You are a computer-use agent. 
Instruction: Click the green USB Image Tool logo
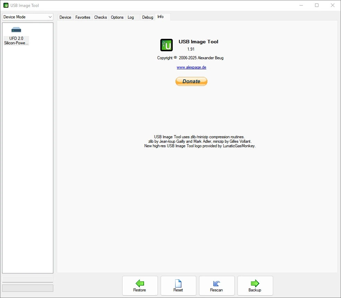point(167,45)
